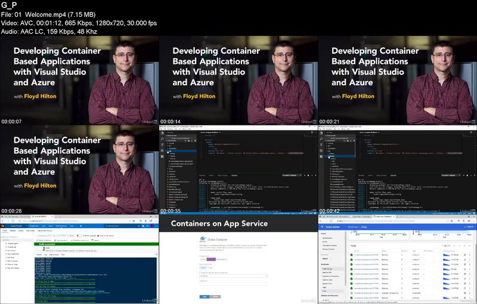Select the docker-compose editor tab in 00:00:35 frame
Screen dimensions: 477x304
pyautogui.click(x=210, y=132)
